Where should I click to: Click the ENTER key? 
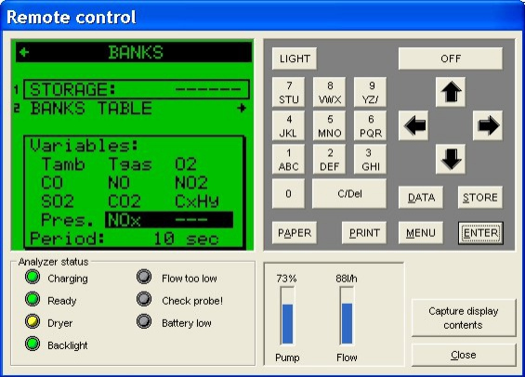(480, 232)
